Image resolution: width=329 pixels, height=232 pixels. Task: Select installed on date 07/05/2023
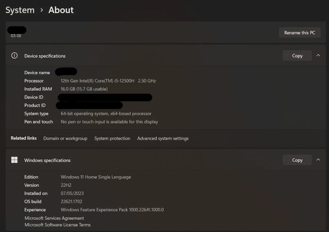tap(72, 193)
